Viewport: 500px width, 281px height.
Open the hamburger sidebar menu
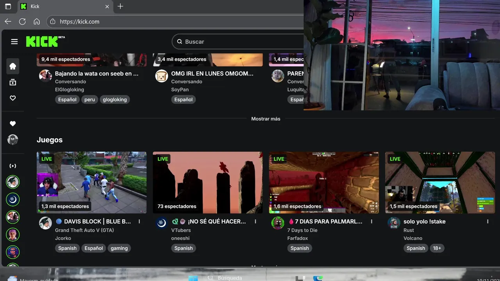14,42
